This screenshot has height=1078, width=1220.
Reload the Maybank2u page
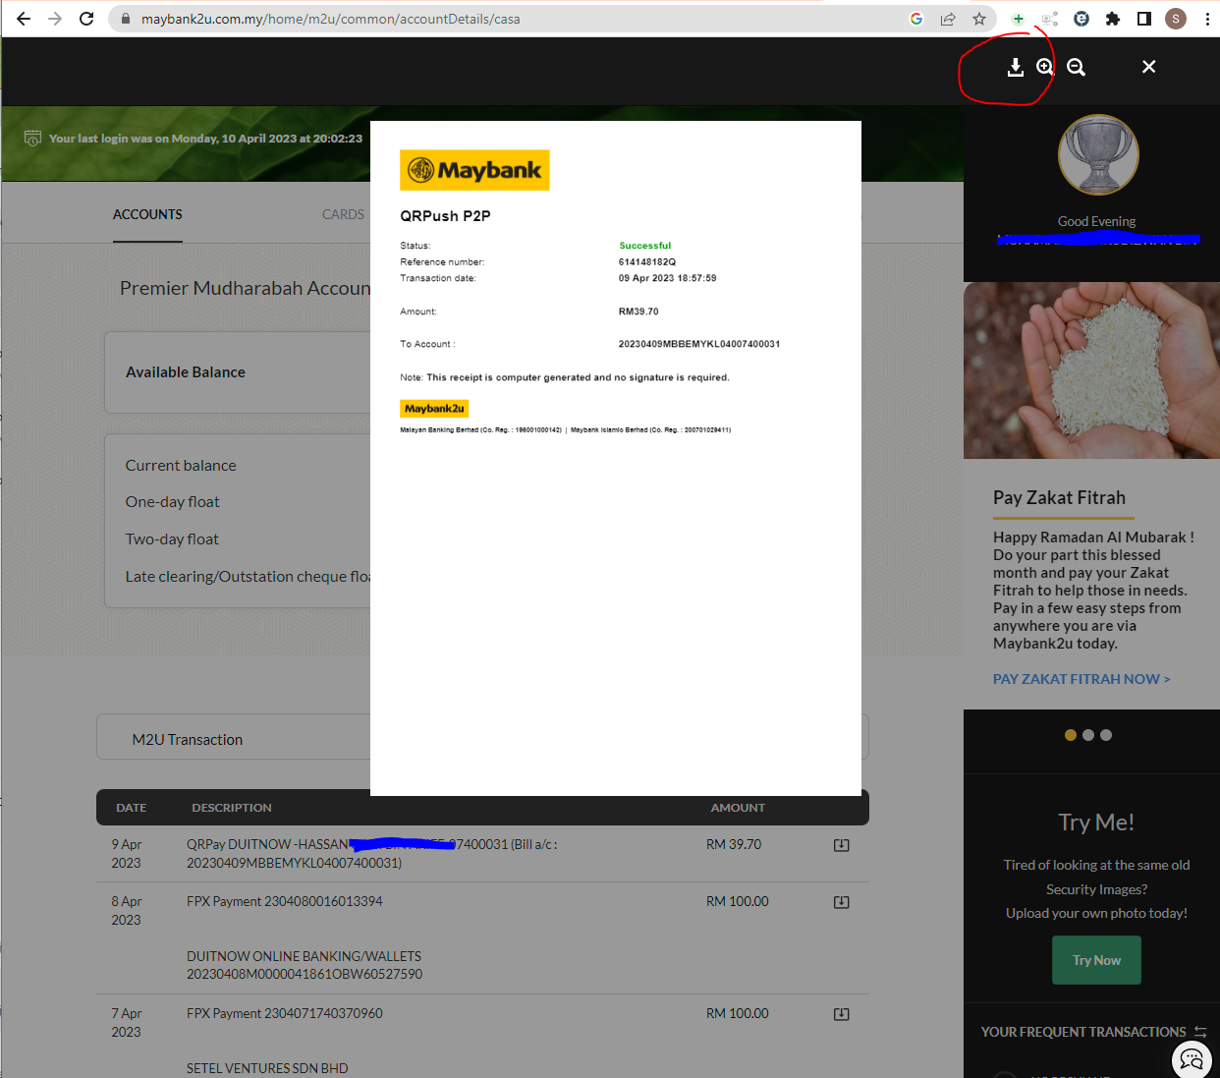(x=86, y=19)
